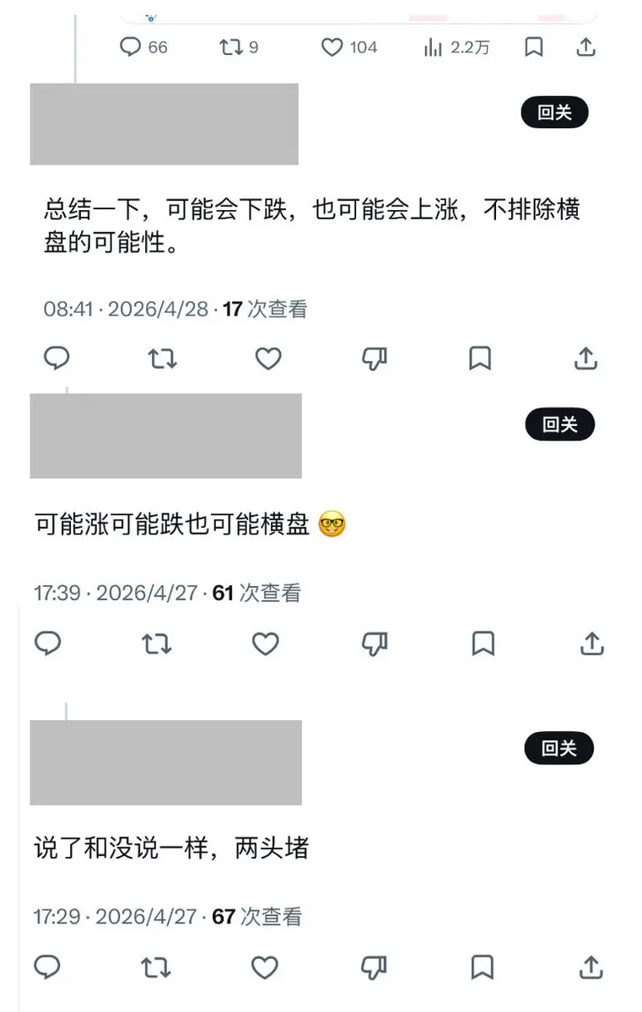Open the 67 次查看 view count
This screenshot has height=1012, width=642.
click(256, 916)
